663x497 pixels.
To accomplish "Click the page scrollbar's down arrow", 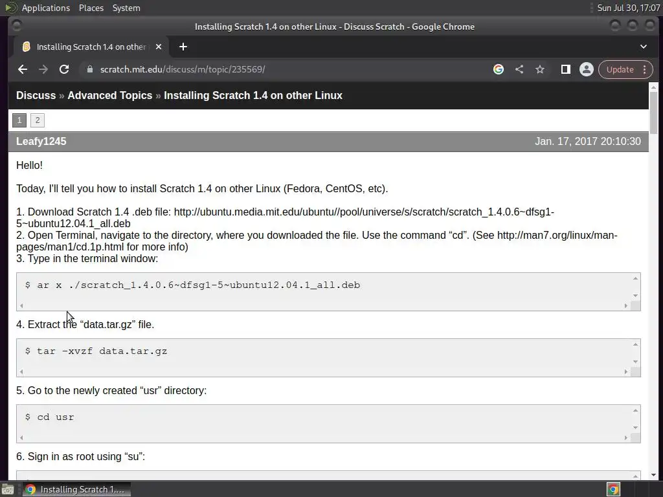I will 654,475.
